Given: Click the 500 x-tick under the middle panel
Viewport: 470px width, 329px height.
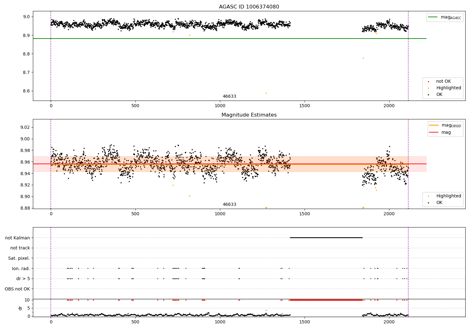Looking at the screenshot, I should 135,214.
